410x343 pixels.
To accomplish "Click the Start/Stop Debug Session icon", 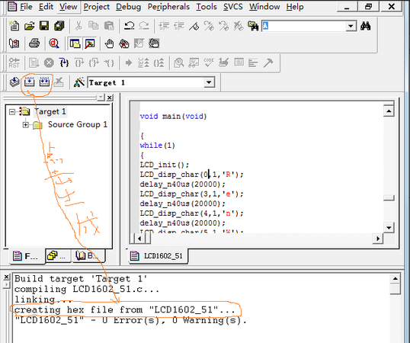I will point(53,43).
